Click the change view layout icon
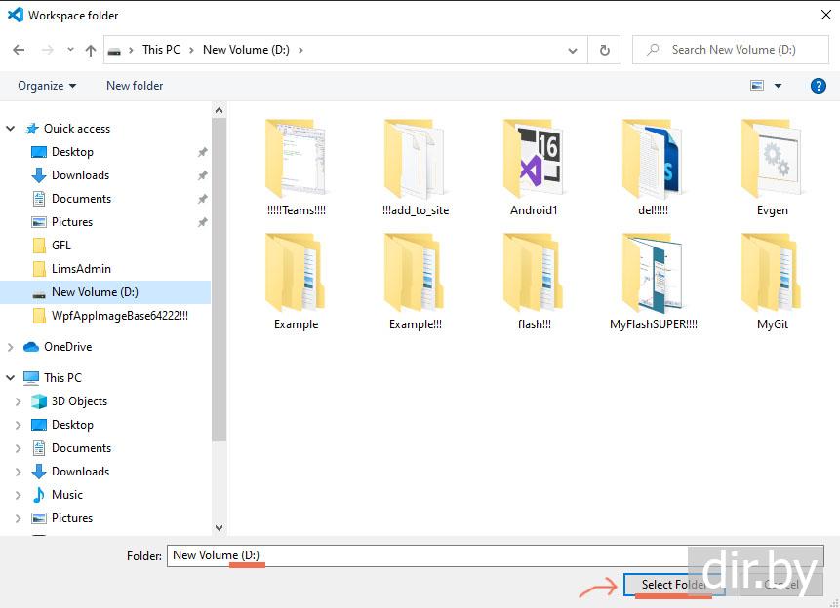 [757, 86]
